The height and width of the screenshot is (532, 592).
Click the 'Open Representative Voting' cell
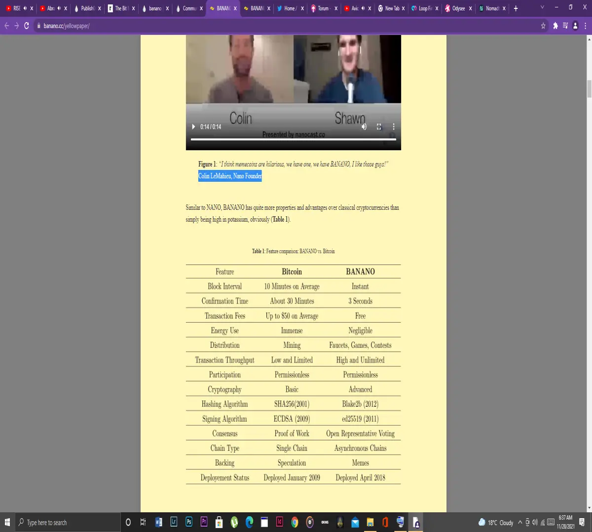pos(360,433)
